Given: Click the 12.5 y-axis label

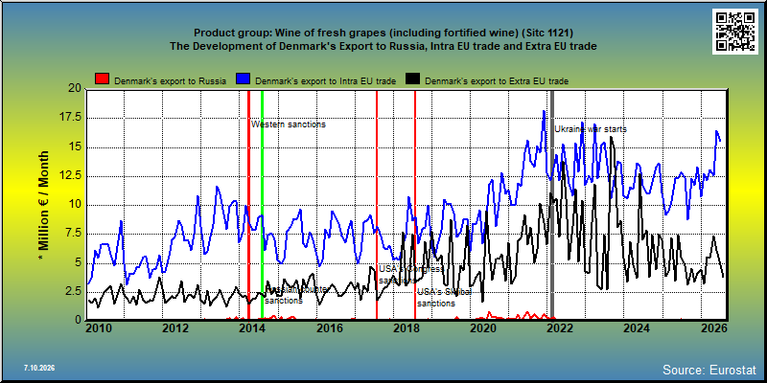Looking at the screenshot, I should click(71, 175).
